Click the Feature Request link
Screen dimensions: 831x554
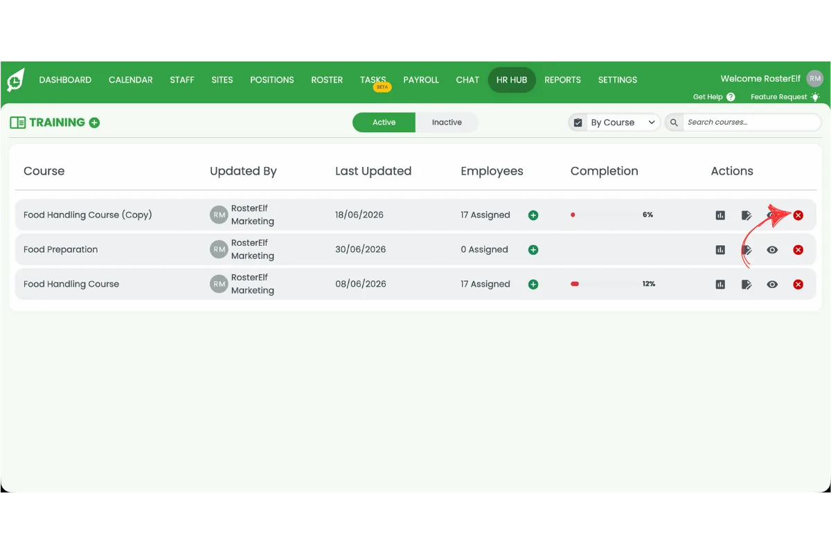(778, 97)
